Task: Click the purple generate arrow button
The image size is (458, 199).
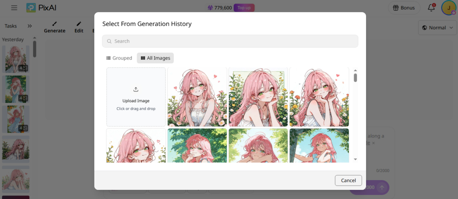Action: click(382, 187)
